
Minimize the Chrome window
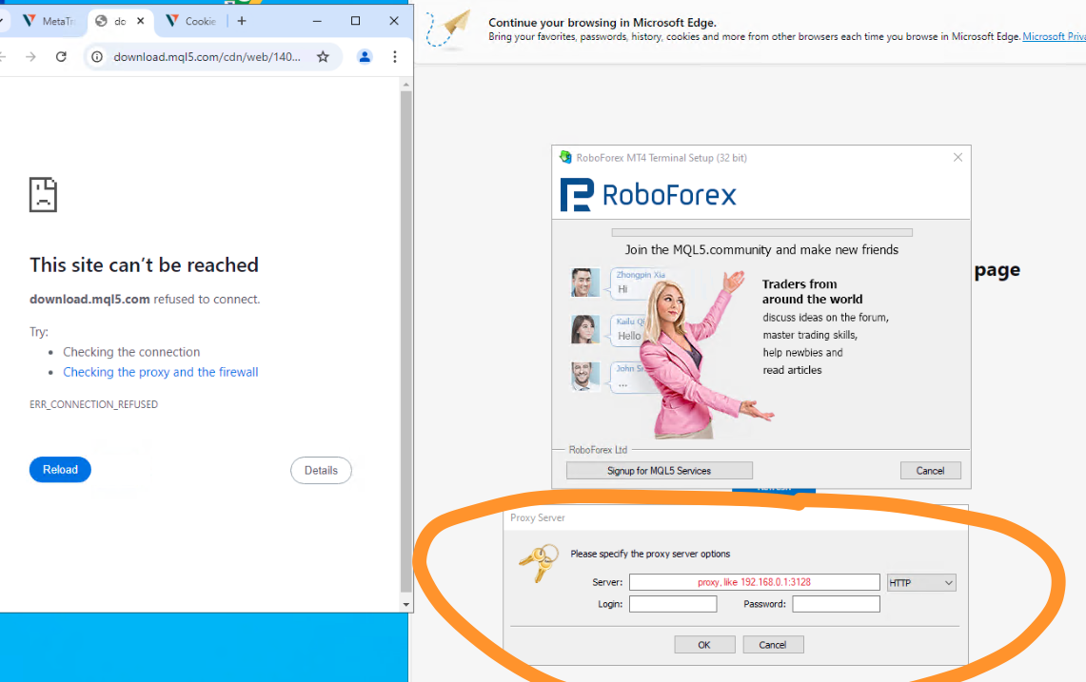click(x=317, y=21)
